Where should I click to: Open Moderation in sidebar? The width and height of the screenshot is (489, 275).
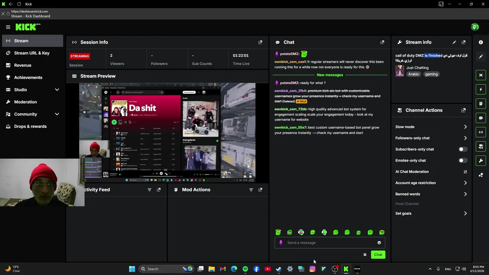(x=32, y=102)
